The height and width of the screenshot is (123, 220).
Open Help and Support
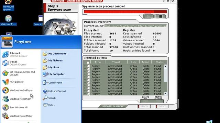(54, 91)
